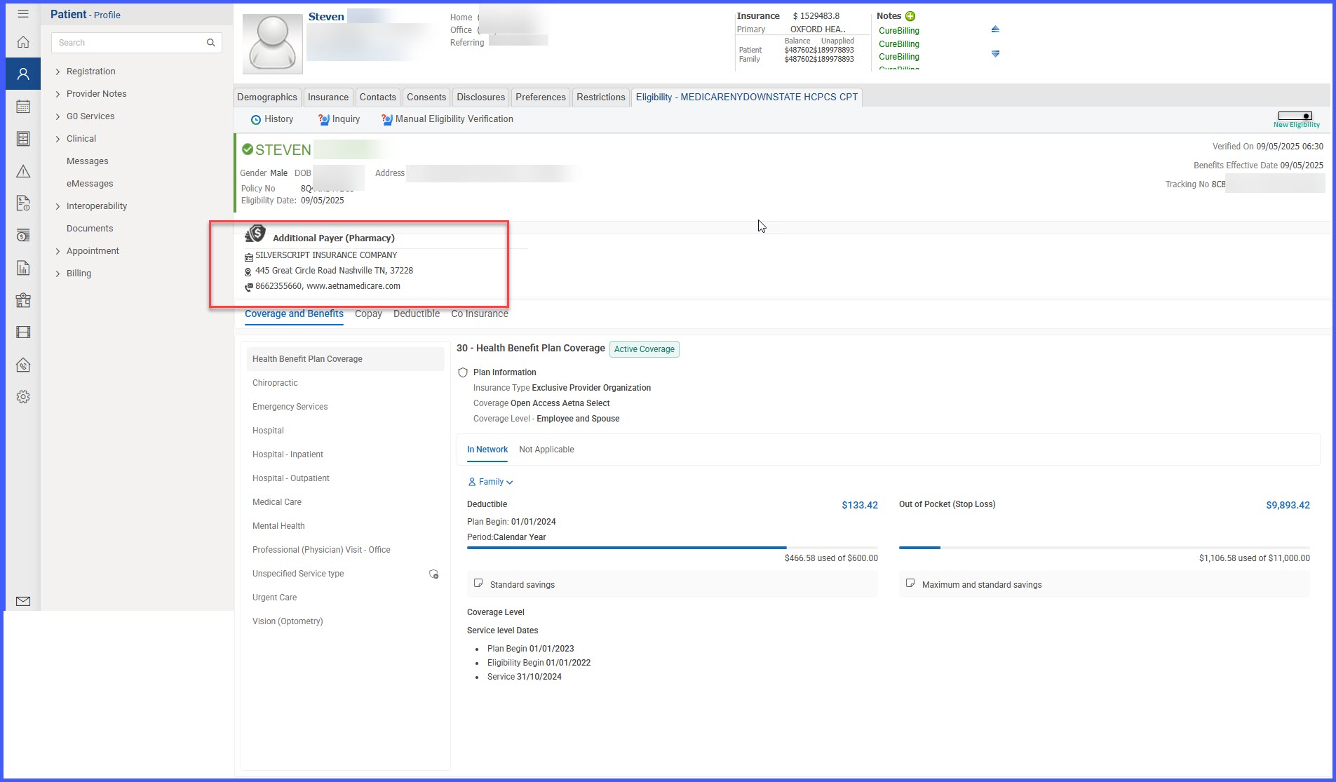Click the Additional Payer pharmacy icon
Image resolution: width=1336 pixels, height=782 pixels.
pyautogui.click(x=255, y=234)
